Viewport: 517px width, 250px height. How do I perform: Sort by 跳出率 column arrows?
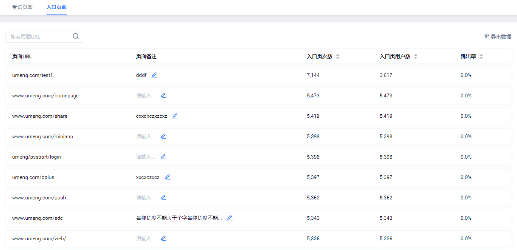[481, 57]
